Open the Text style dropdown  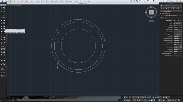tap(178, 36)
